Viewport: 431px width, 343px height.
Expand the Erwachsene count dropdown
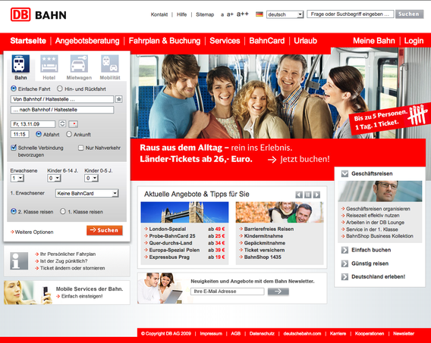[x=17, y=178]
